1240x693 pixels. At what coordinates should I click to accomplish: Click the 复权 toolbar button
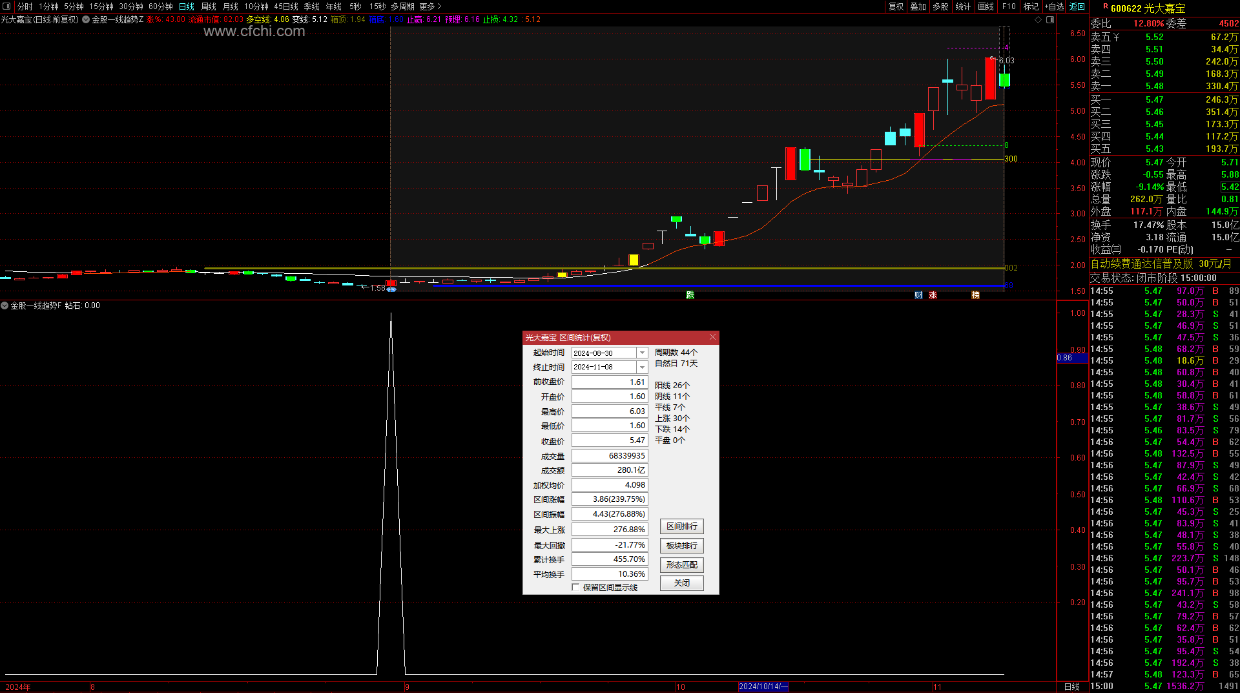[x=896, y=6]
